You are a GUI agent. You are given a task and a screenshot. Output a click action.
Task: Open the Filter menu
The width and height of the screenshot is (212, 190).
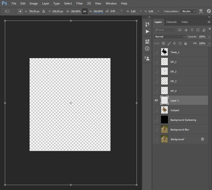pos(79,3)
